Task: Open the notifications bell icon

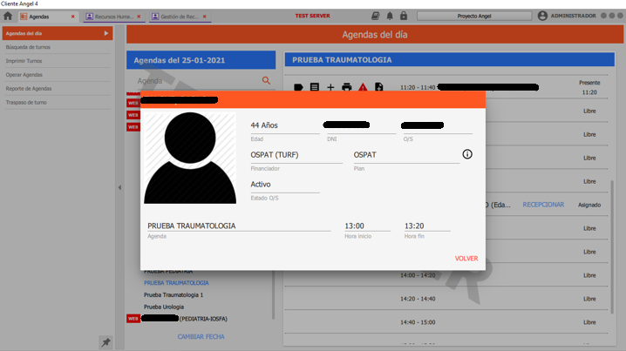Action: (390, 16)
